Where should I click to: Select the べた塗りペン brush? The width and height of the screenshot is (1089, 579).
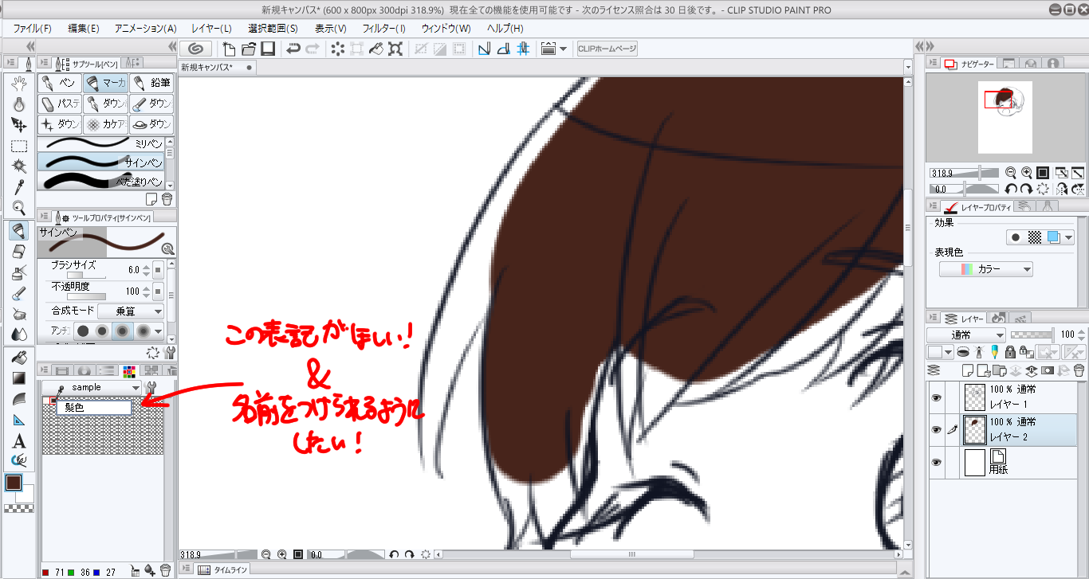click(x=101, y=182)
